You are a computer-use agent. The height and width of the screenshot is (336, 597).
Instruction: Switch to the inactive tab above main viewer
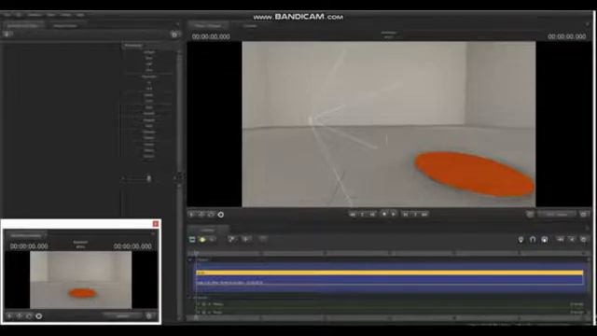(251, 26)
